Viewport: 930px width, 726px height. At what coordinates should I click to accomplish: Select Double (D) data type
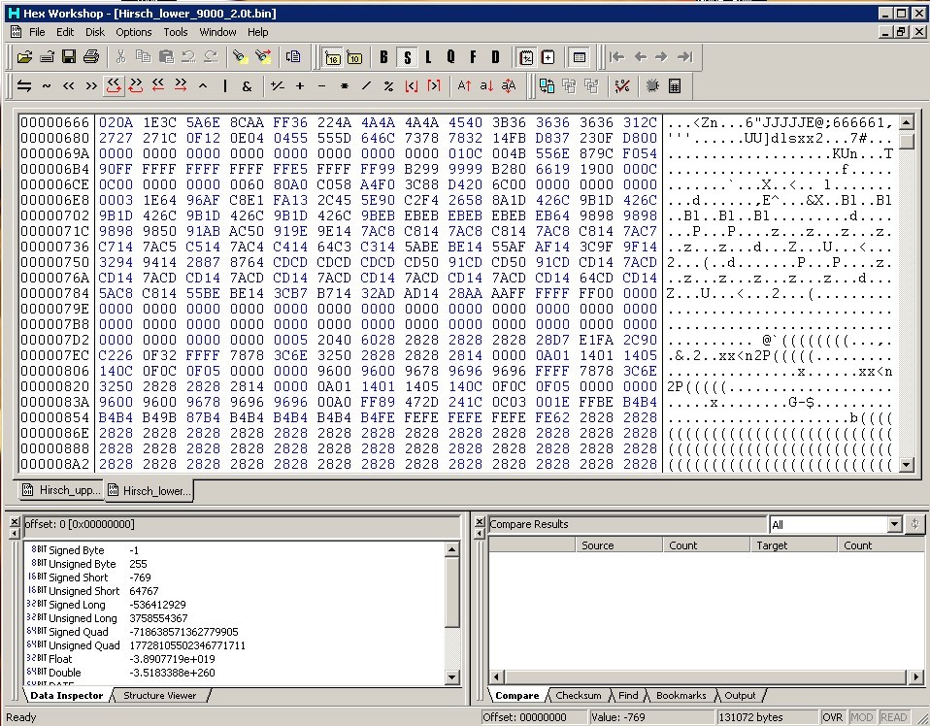pyautogui.click(x=495, y=57)
